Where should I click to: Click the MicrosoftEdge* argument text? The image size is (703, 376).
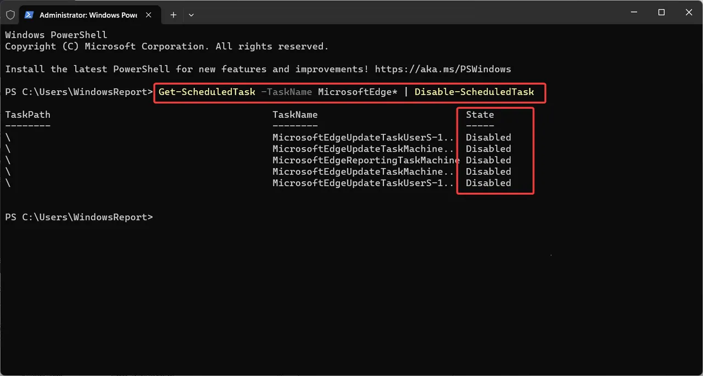click(358, 92)
